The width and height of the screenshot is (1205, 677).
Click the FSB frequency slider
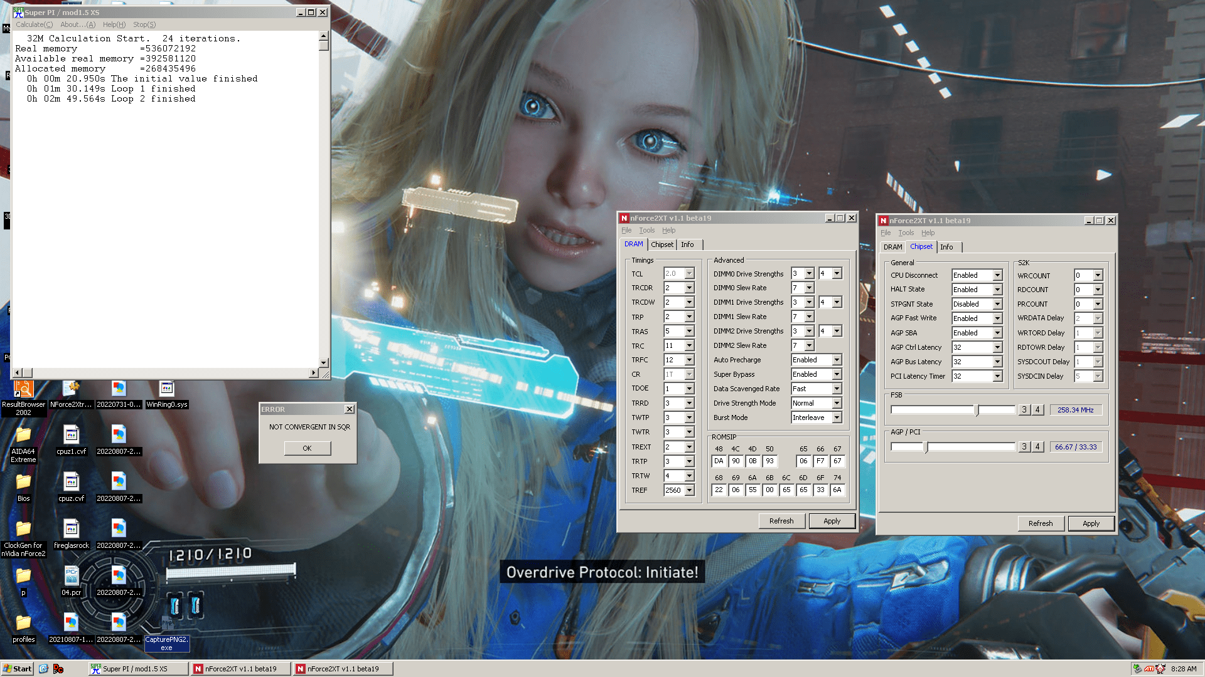click(953, 410)
